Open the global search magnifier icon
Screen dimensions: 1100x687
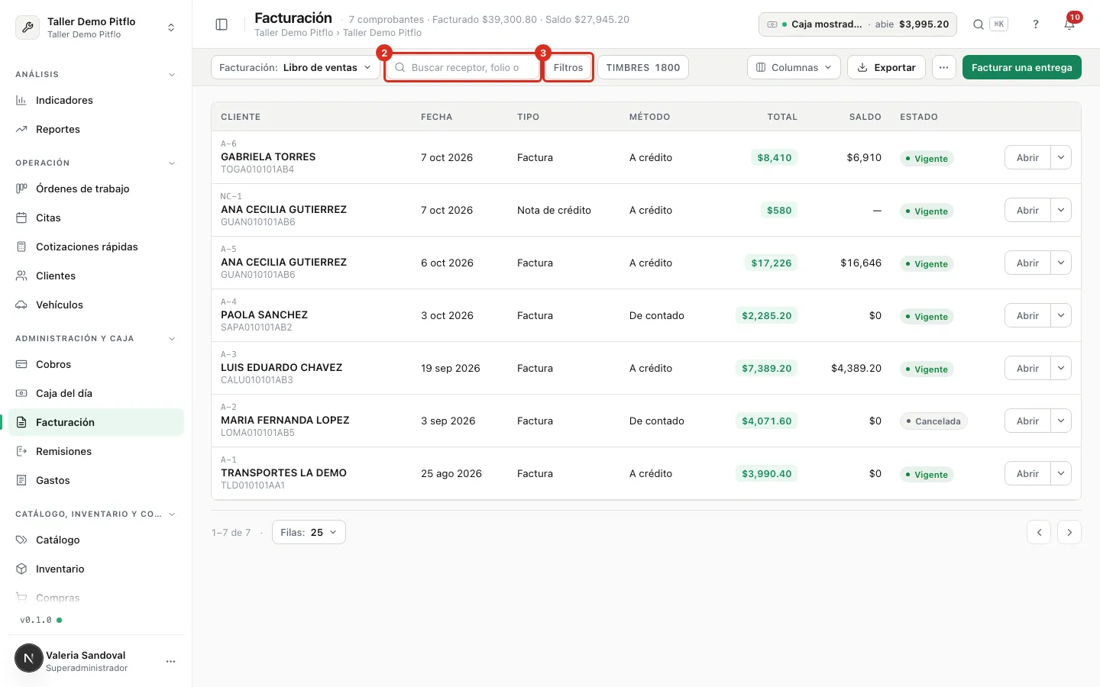[x=978, y=24]
